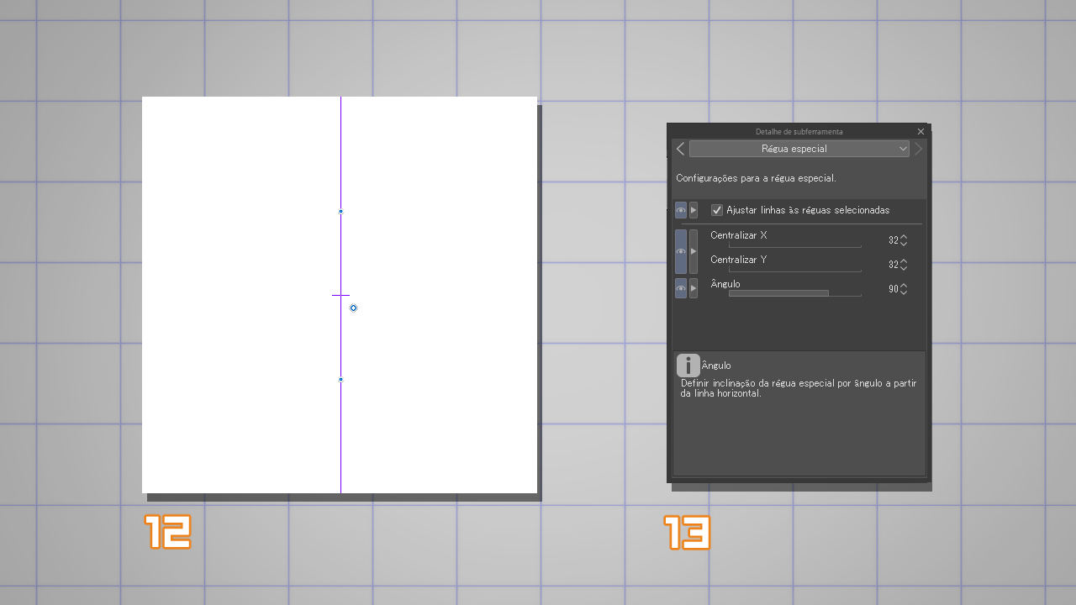Toggle eye icon for Ajustar linhas option
This screenshot has height=605, width=1076.
(x=681, y=210)
